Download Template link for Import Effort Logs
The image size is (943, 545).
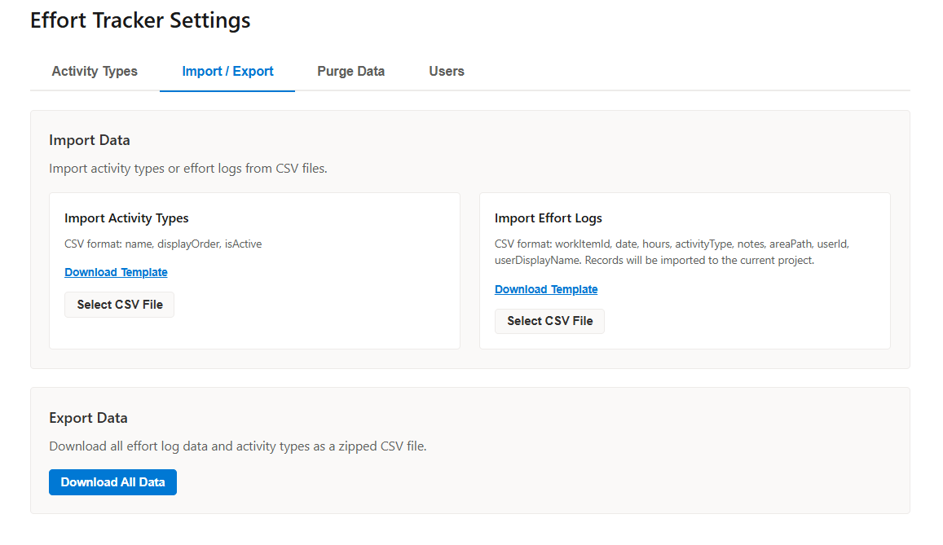click(546, 289)
